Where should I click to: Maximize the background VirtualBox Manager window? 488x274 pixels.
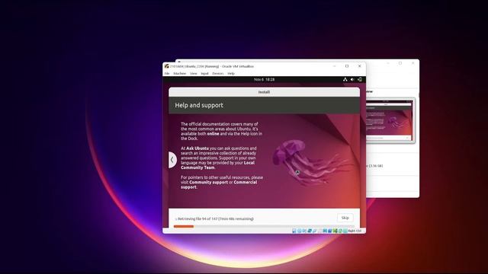[400, 63]
